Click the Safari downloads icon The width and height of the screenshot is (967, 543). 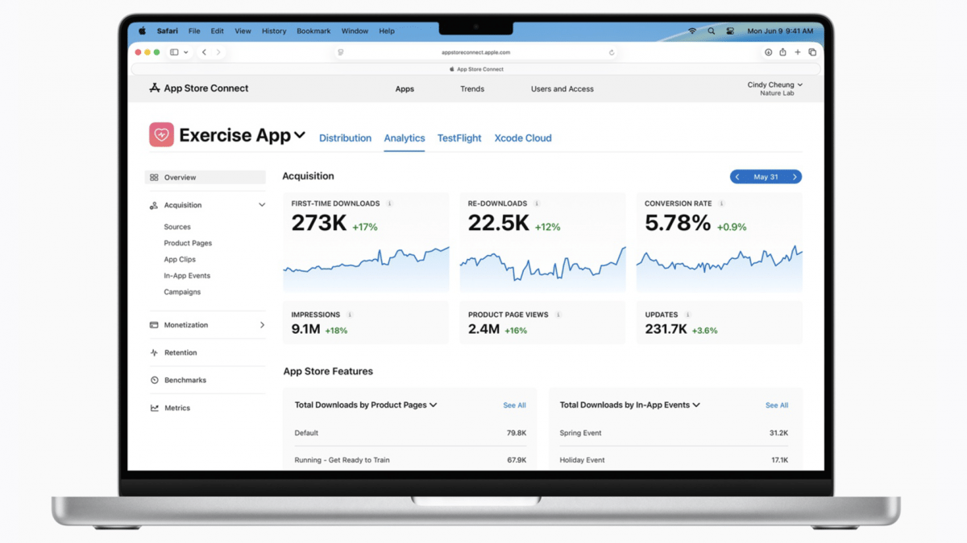click(x=768, y=52)
